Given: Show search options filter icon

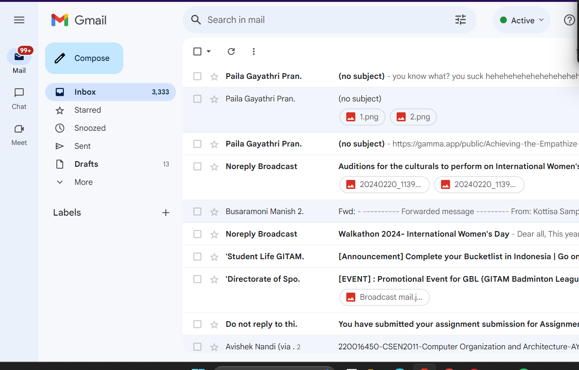Looking at the screenshot, I should coord(461,20).
